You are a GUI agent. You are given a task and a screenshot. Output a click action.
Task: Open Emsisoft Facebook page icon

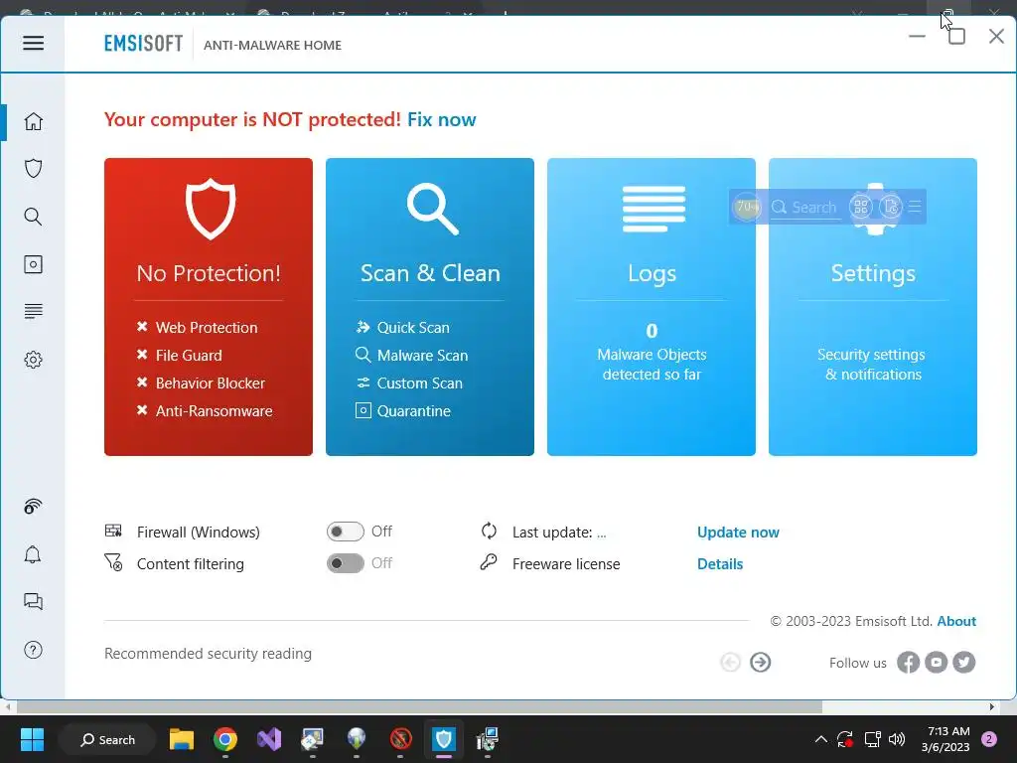tap(908, 663)
